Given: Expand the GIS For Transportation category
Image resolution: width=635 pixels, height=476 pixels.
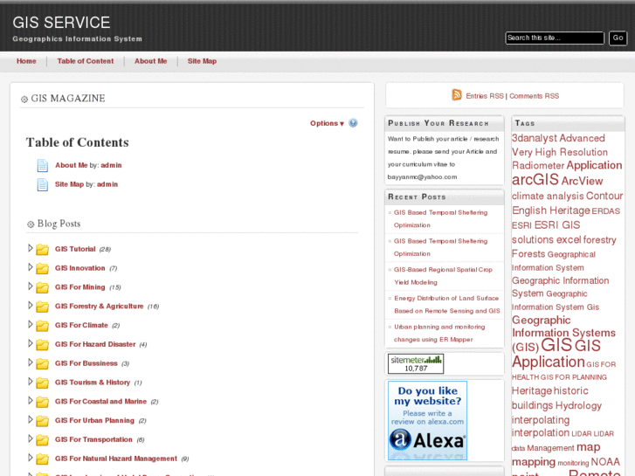Looking at the screenshot, I should point(30,438).
